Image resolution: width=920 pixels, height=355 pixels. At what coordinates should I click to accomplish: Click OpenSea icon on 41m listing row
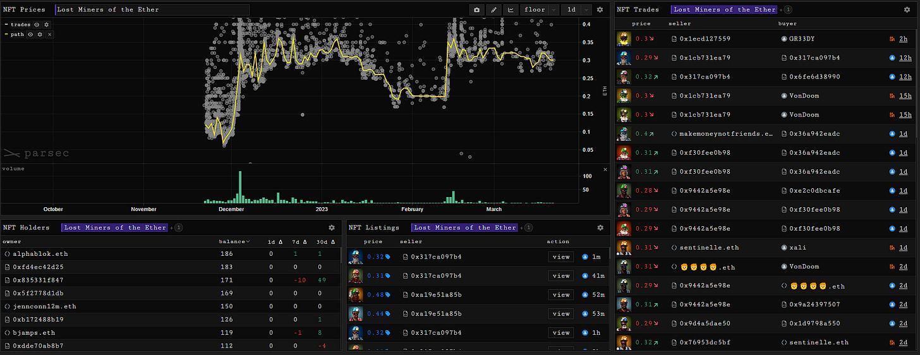tap(584, 276)
